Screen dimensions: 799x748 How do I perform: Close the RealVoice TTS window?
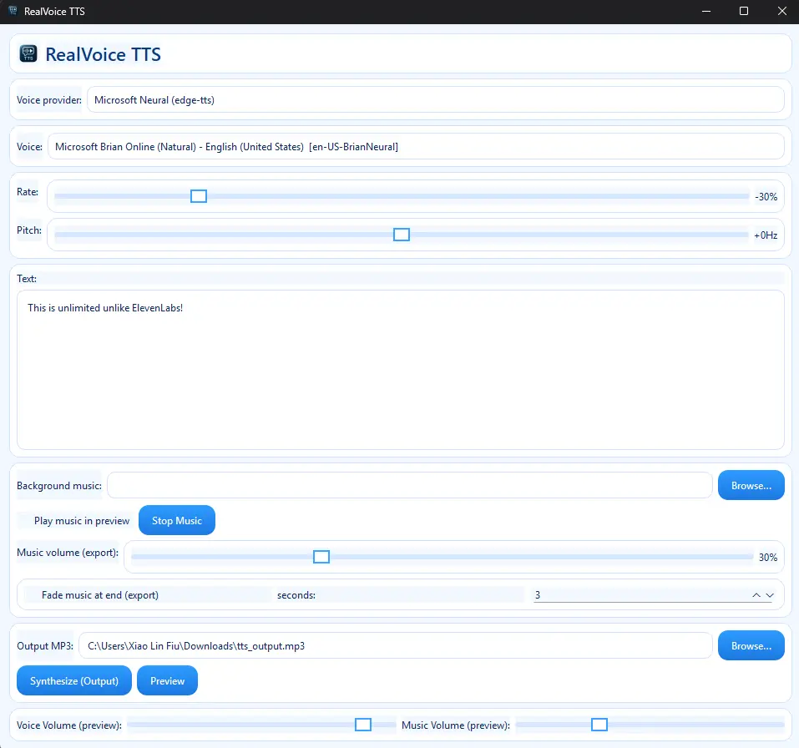(781, 11)
